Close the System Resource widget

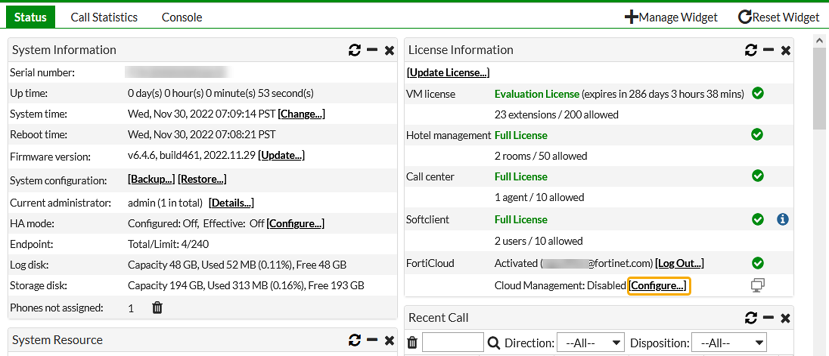point(389,340)
